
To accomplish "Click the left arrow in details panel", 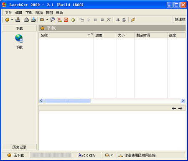I will [x=174, y=108].
